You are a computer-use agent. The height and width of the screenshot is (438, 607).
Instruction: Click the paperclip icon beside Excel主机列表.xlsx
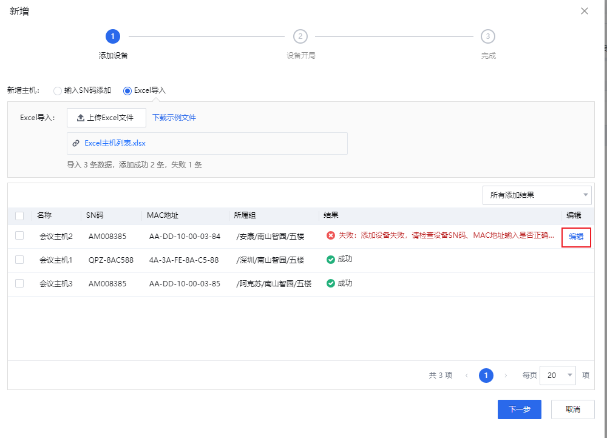tap(76, 144)
